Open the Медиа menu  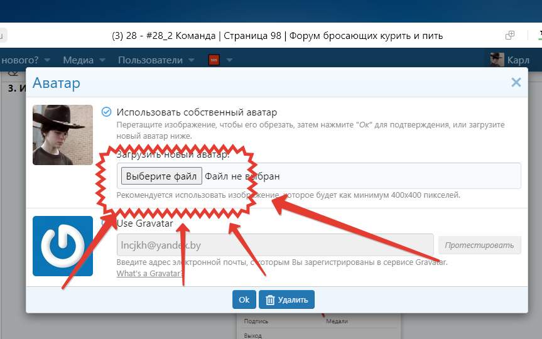coord(78,60)
